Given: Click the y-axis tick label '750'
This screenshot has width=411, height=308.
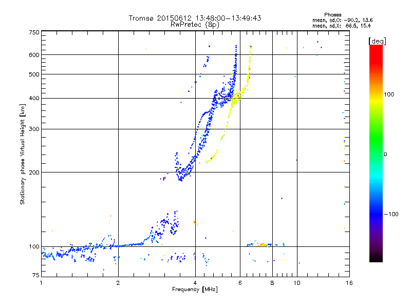Looking at the screenshot, I should (x=34, y=32).
